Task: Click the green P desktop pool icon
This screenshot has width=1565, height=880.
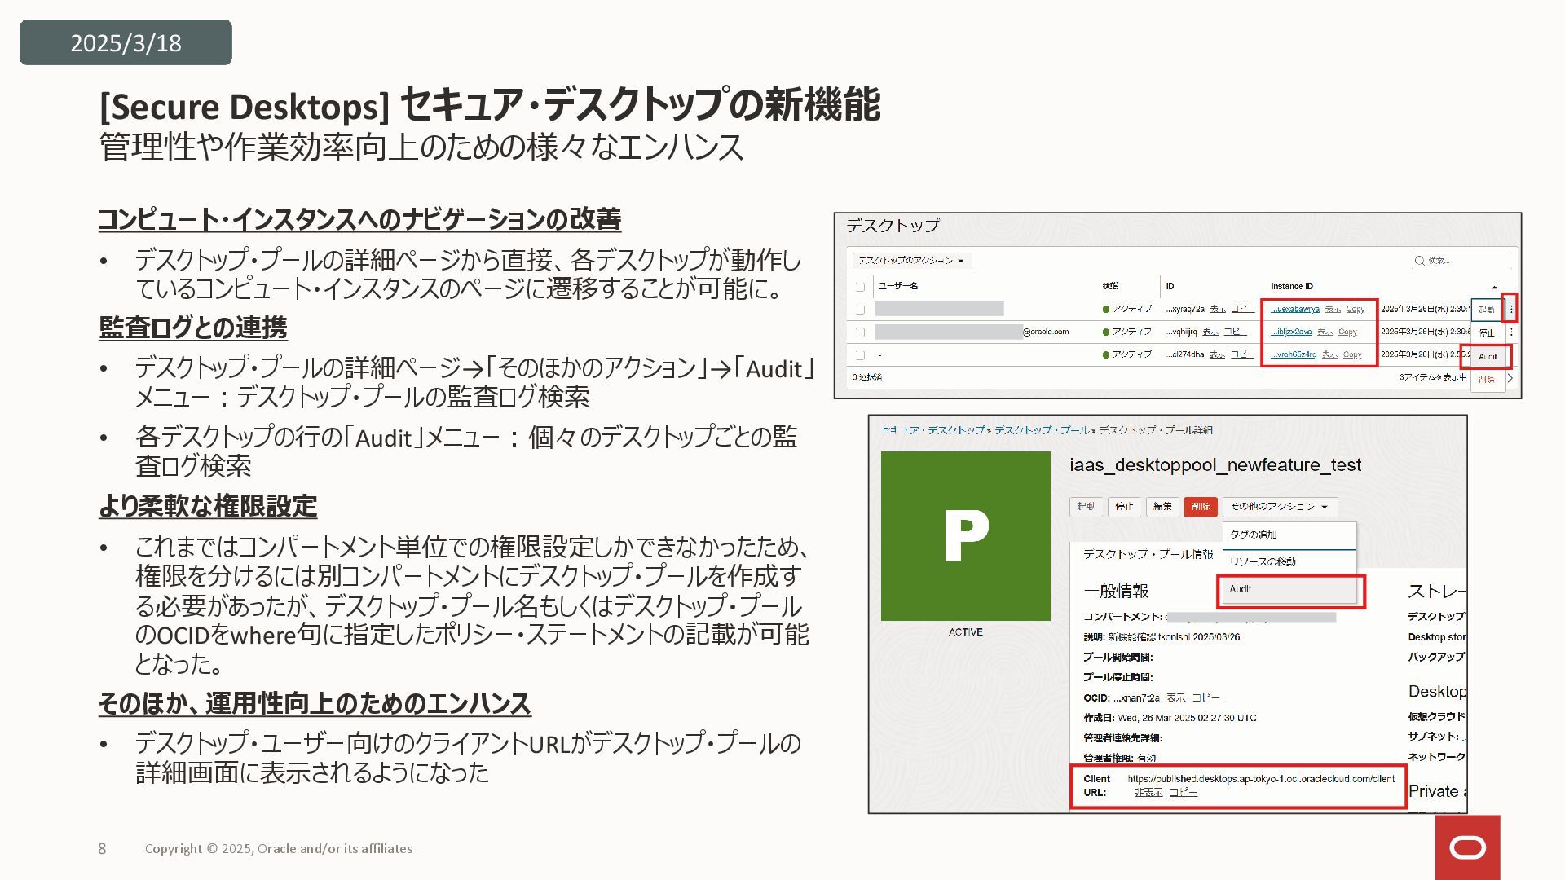Action: click(x=965, y=536)
